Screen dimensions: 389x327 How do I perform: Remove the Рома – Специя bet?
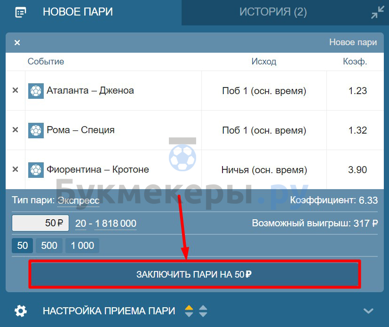click(15, 130)
